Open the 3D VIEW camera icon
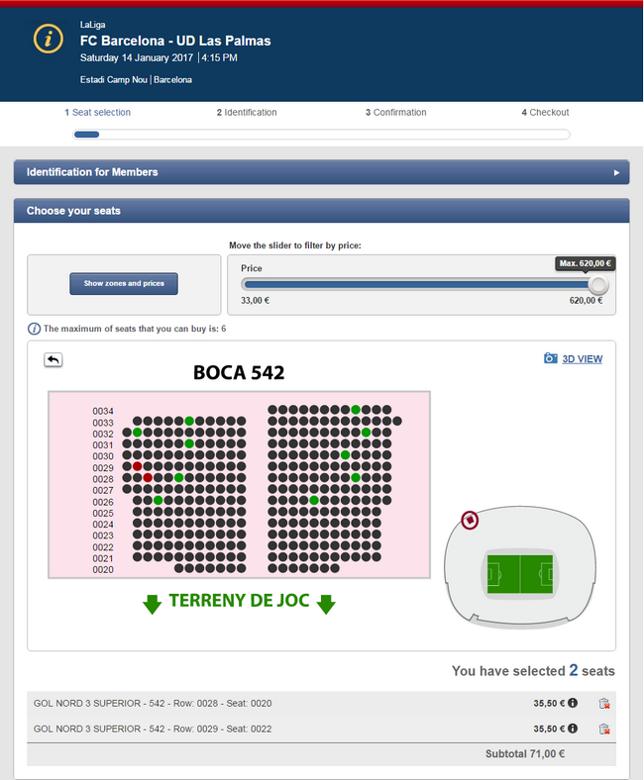644x780 pixels. coord(550,358)
